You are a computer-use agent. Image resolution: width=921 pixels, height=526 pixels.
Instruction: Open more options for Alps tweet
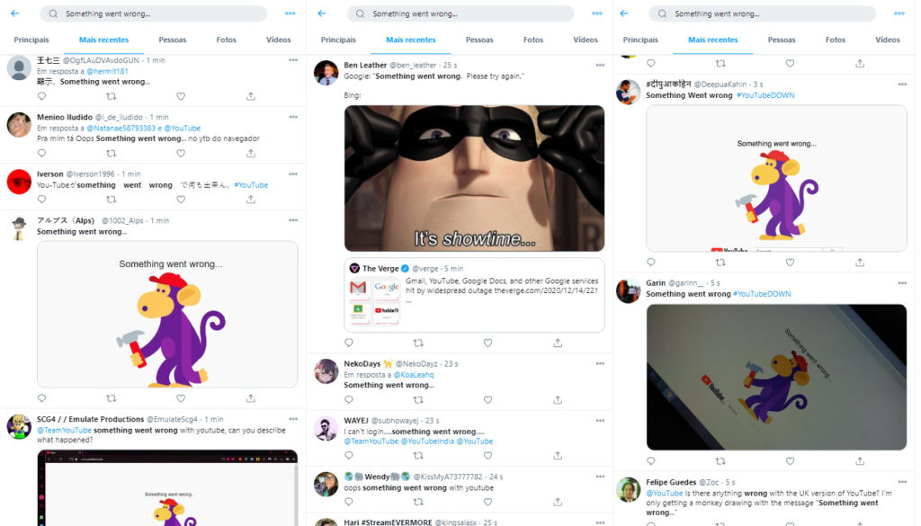(293, 220)
